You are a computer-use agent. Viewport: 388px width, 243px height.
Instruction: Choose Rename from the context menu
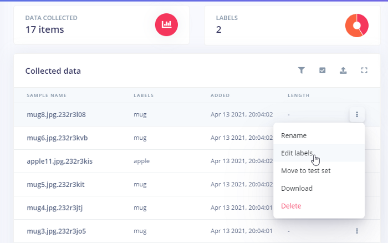(x=294, y=135)
